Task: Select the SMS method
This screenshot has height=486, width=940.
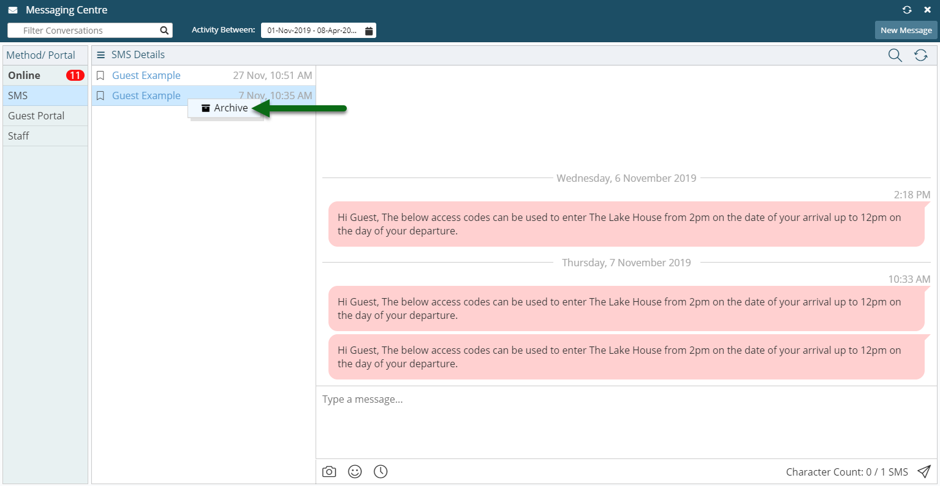Action: (x=45, y=95)
